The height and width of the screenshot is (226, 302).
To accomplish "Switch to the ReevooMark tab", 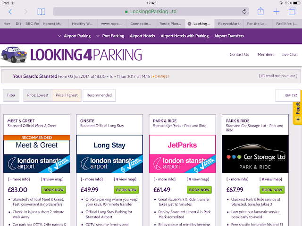I will coord(229,24).
